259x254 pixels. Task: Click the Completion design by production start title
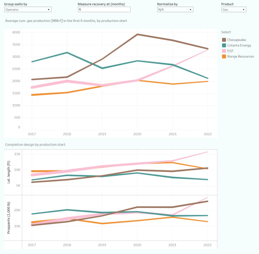[35, 145]
